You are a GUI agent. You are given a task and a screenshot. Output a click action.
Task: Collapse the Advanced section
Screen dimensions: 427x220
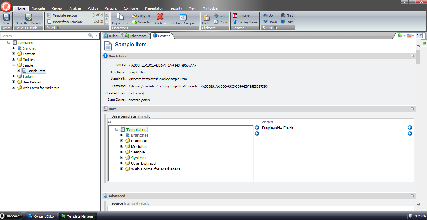412,196
